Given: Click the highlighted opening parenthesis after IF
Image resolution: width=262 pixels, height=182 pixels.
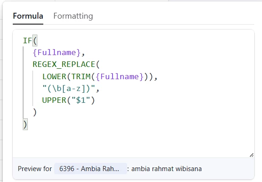Looking at the screenshot, I should [x=35, y=40].
